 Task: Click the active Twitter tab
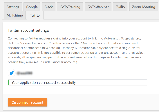35,15
